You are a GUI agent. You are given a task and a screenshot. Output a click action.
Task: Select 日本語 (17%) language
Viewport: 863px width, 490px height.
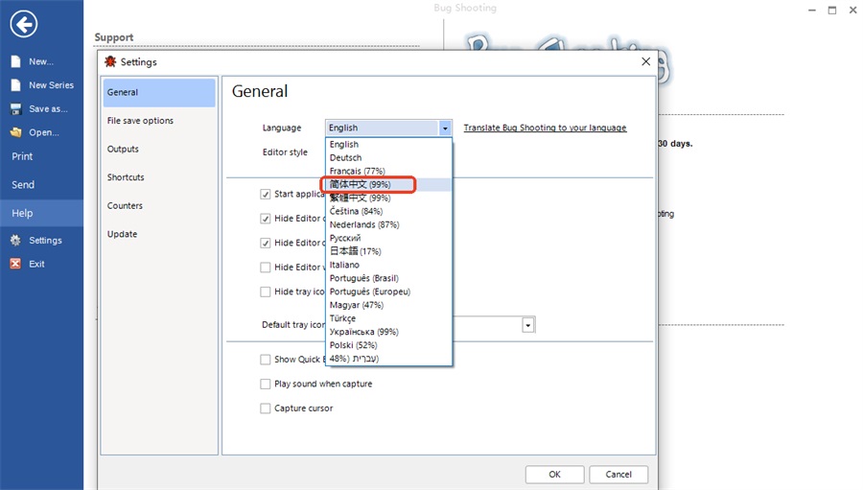388,251
